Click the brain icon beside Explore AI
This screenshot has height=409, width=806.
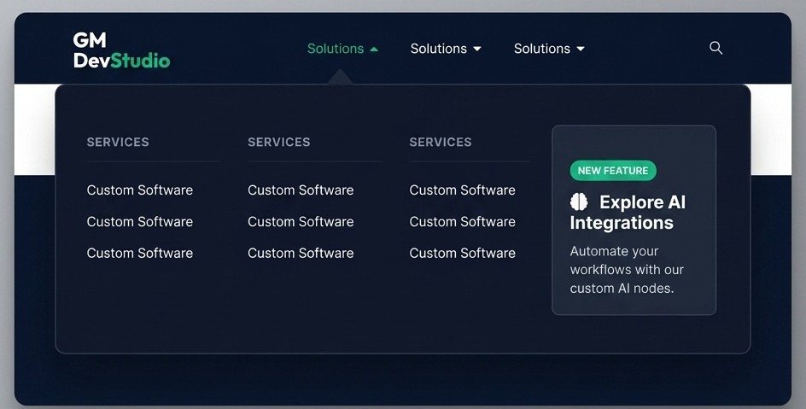pyautogui.click(x=579, y=202)
